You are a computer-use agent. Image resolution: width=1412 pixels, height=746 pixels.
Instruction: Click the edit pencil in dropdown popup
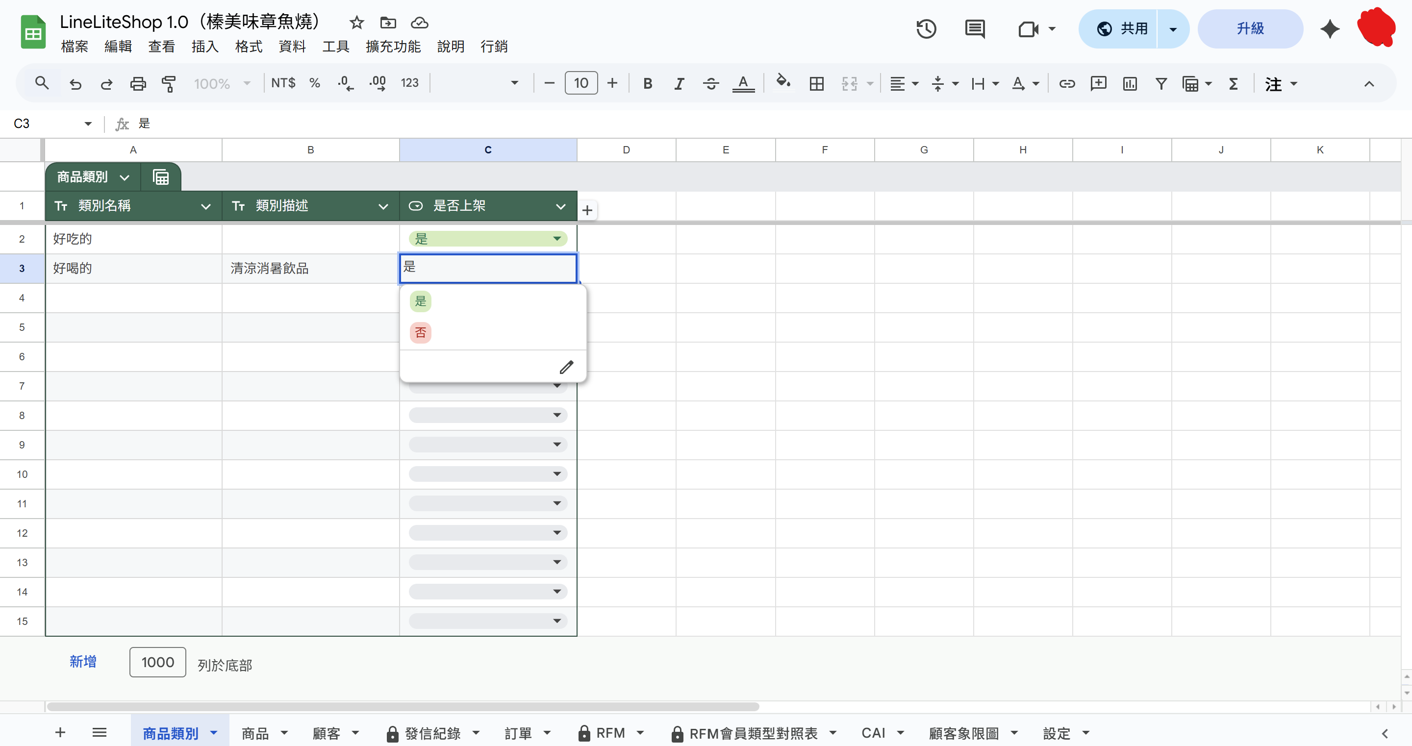566,367
